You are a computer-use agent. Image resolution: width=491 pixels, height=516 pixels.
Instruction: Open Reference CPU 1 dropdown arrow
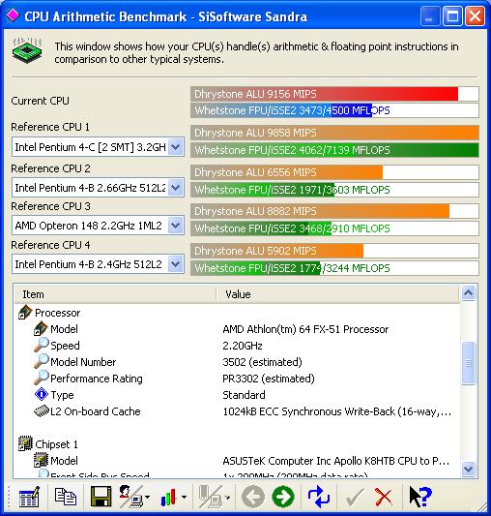click(x=176, y=147)
